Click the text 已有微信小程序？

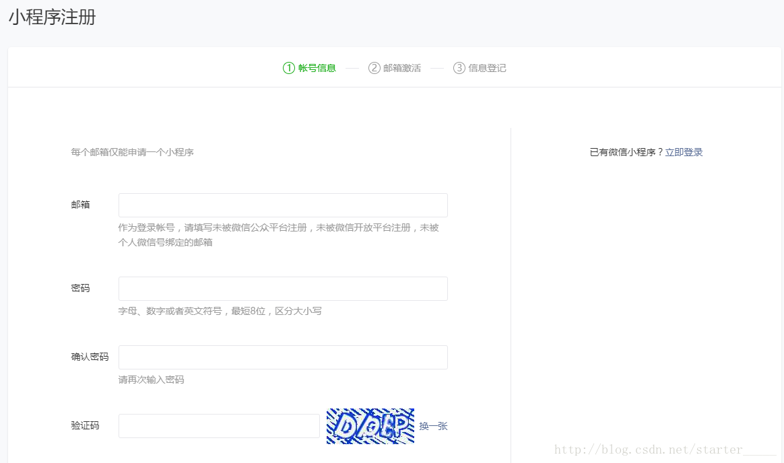click(x=626, y=152)
